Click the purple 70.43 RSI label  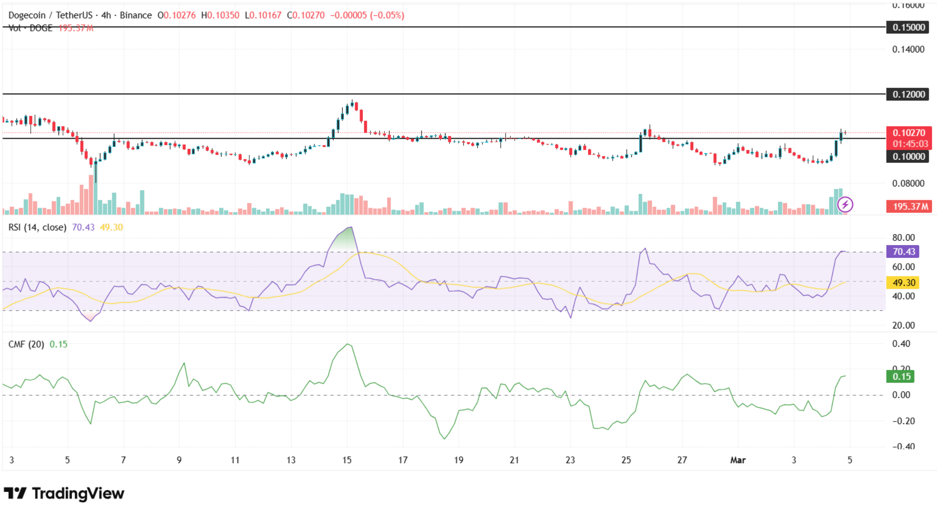click(x=902, y=252)
